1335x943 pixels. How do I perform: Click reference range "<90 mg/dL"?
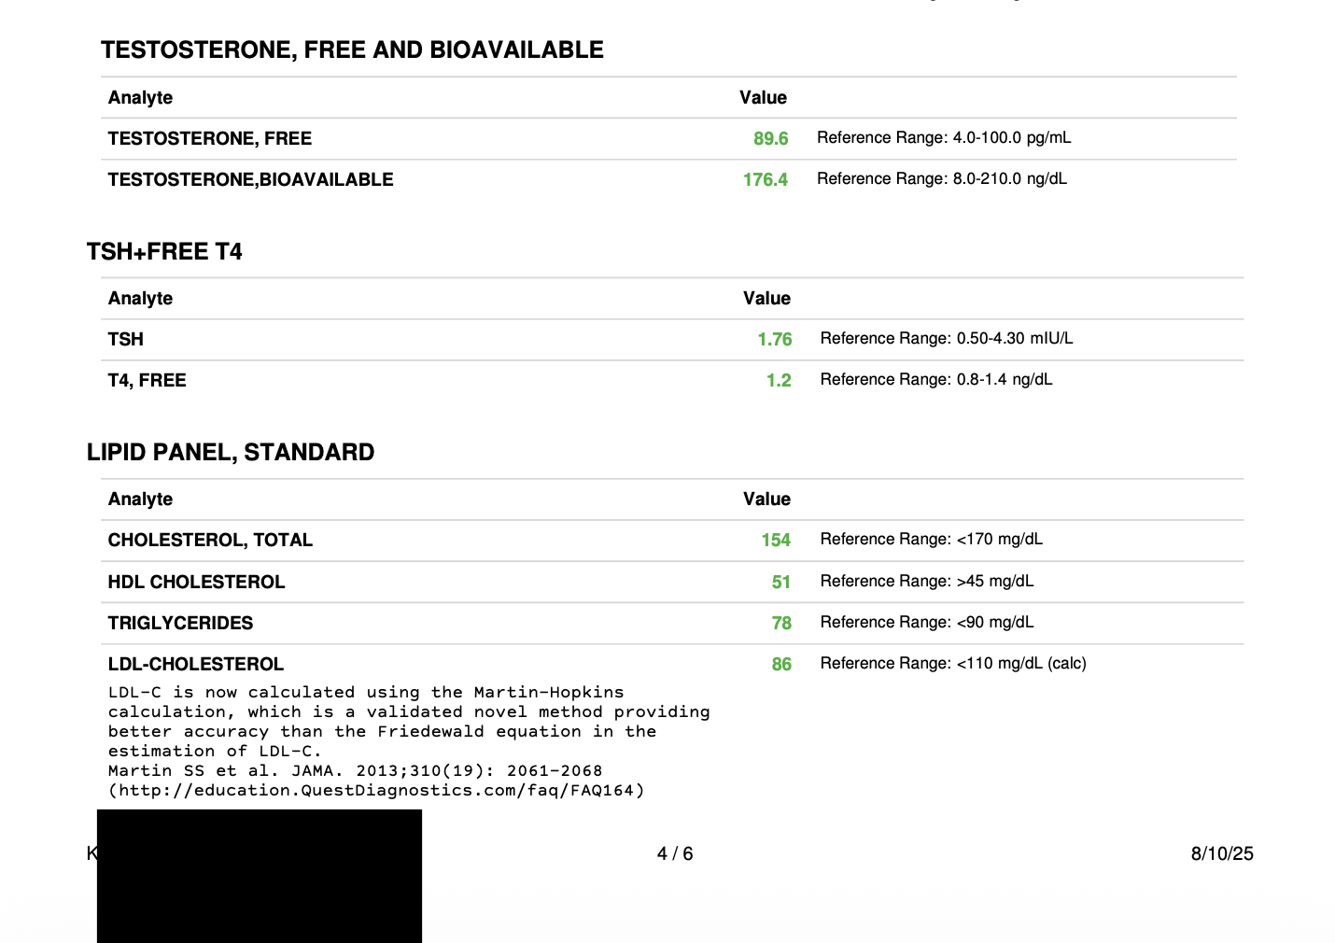995,622
